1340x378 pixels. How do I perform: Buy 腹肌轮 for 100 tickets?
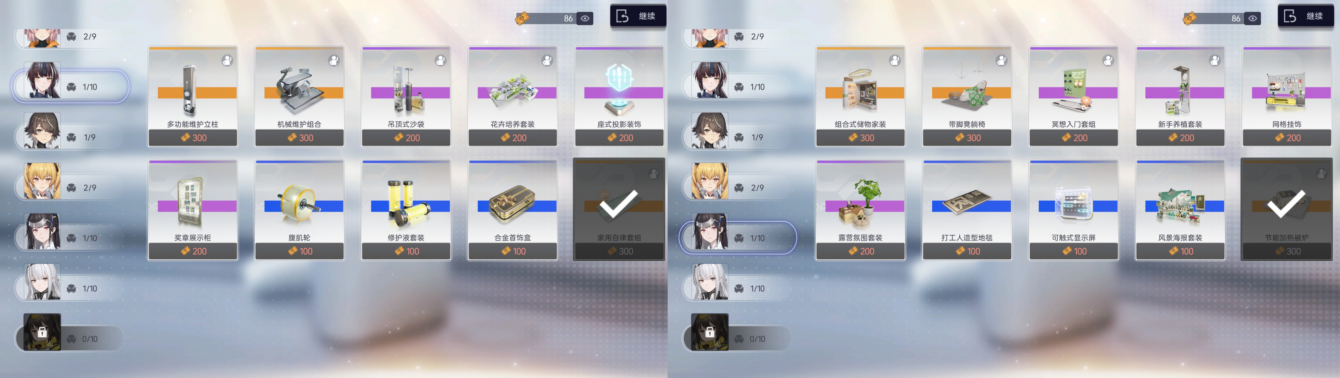coord(299,251)
